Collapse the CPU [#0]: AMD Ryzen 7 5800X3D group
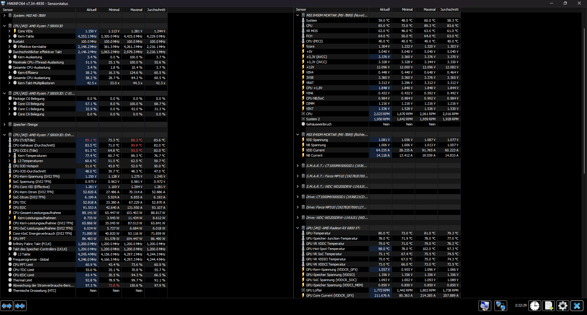 point(4,26)
